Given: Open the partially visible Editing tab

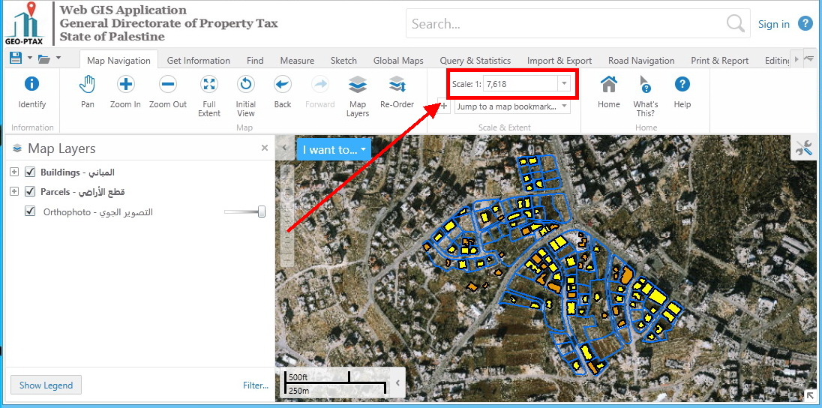Looking at the screenshot, I should click(777, 60).
